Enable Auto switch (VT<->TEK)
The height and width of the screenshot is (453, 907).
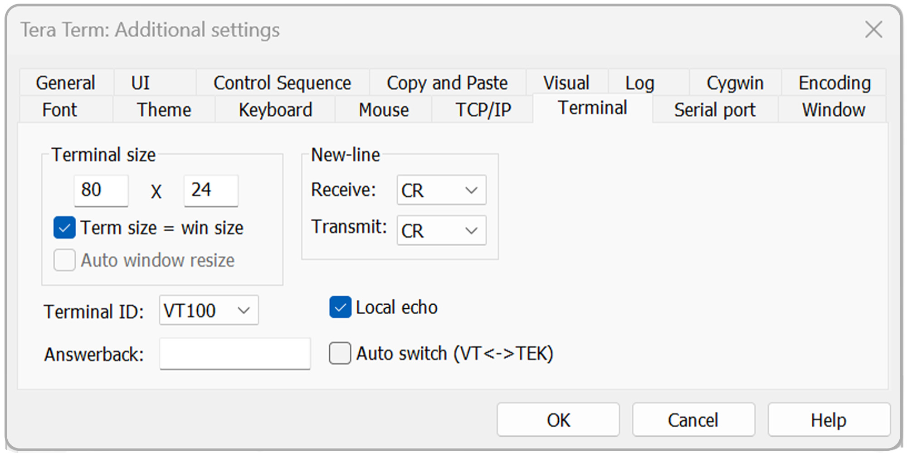pyautogui.click(x=340, y=353)
